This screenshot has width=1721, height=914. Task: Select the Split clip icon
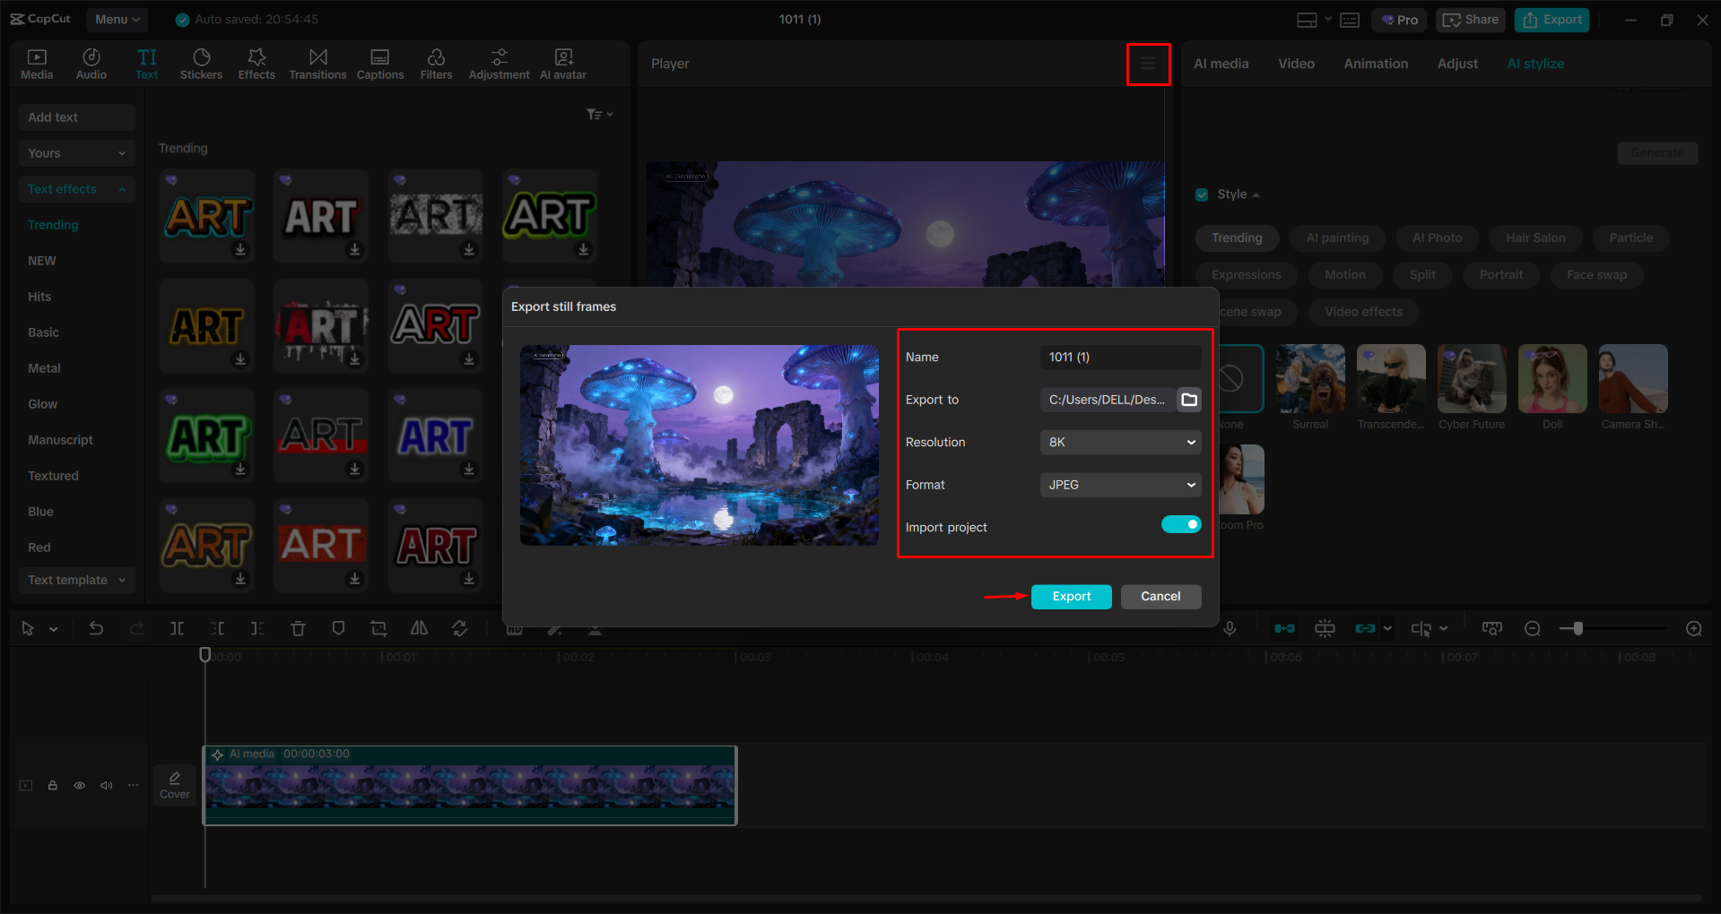[177, 628]
